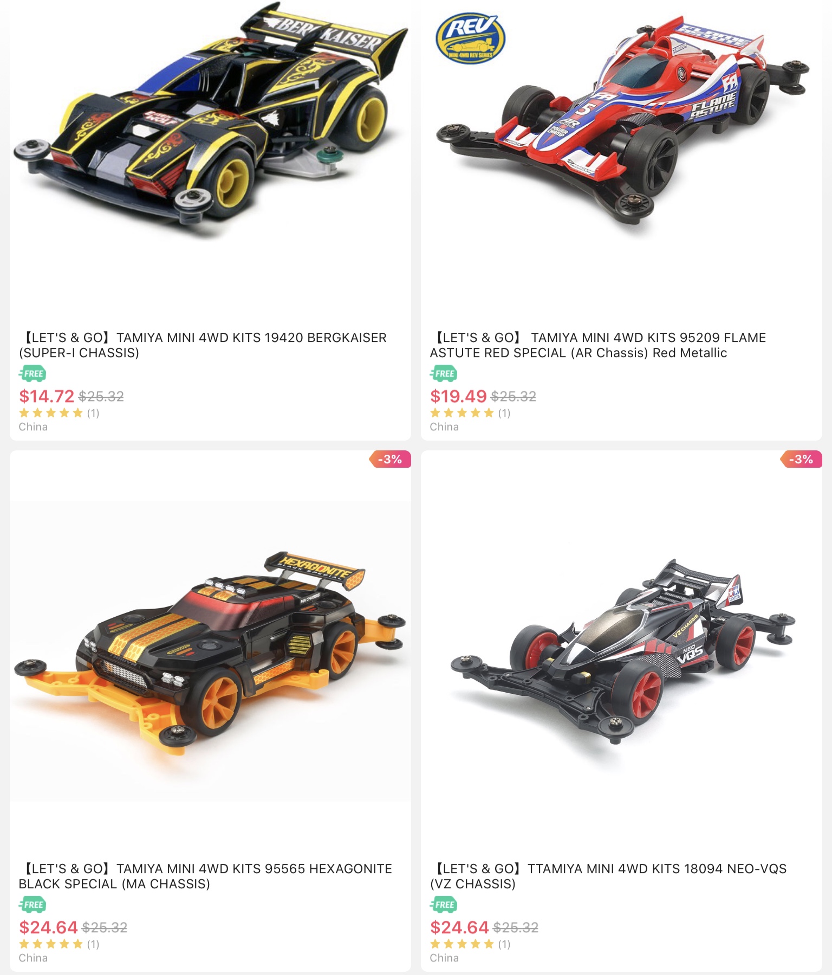Click the star rating under Flame Astute
Viewport: 832px width, 975px height.
[462, 413]
